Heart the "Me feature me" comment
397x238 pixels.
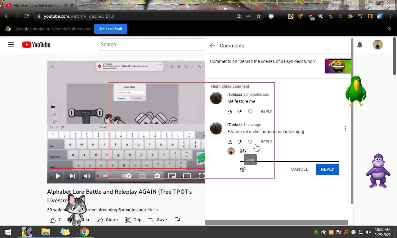click(x=250, y=112)
